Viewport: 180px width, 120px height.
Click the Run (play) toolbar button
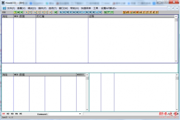27,13
